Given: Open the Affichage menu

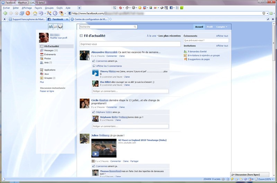Looking at the screenshot, I should coord(27,8).
